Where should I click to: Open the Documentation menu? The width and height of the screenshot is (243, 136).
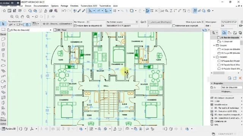coord(41,6)
